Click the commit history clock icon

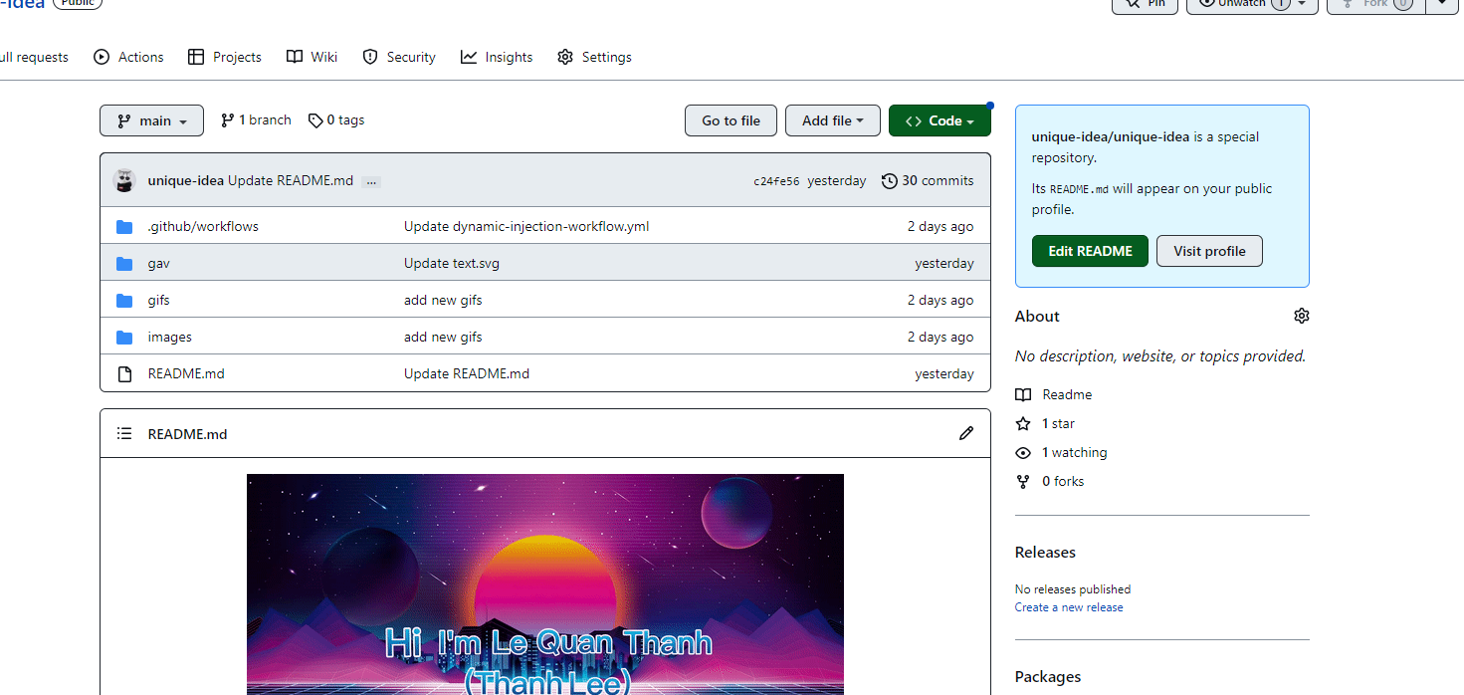point(889,180)
